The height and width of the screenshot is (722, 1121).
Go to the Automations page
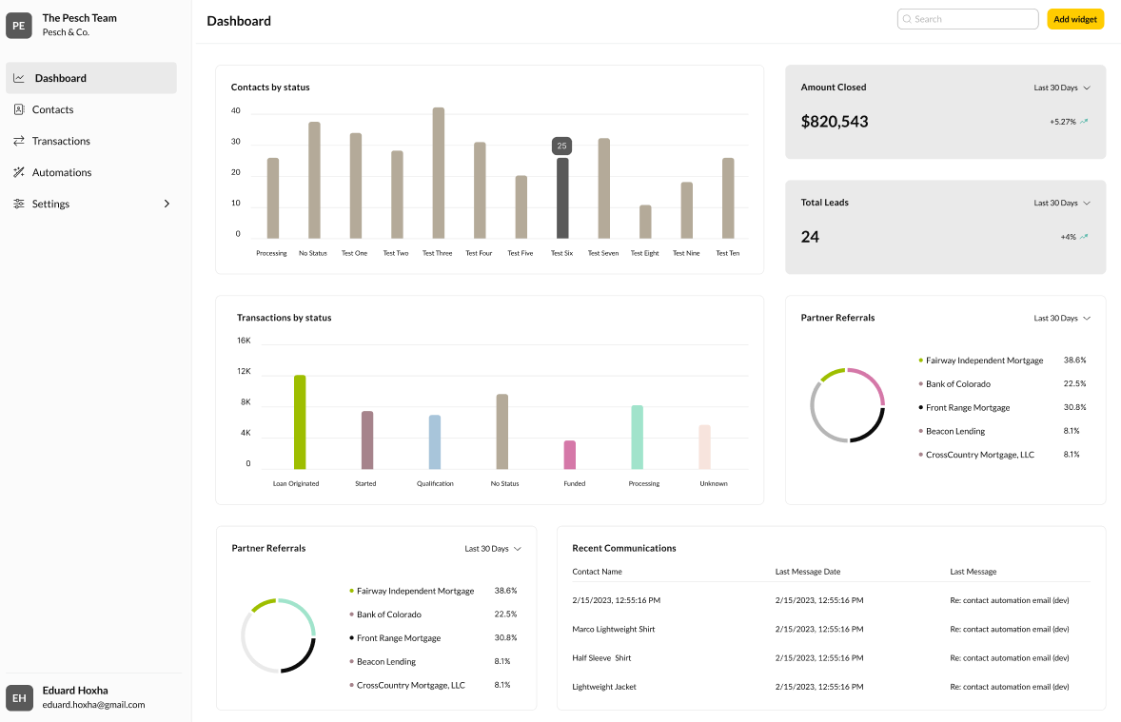(x=62, y=172)
